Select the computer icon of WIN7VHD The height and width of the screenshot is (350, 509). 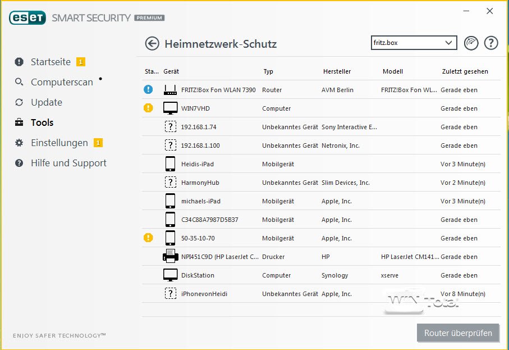point(170,108)
